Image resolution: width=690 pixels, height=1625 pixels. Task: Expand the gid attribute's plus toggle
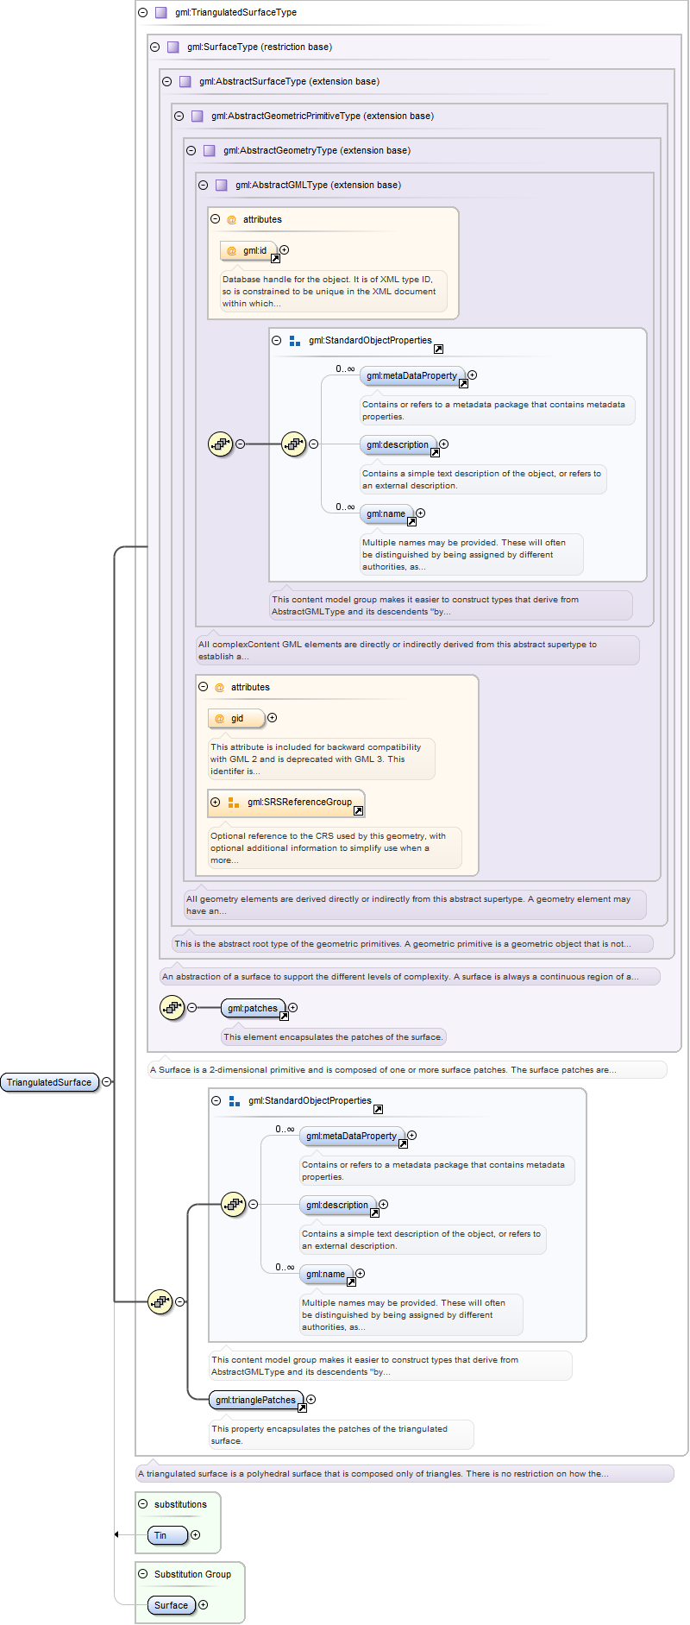point(273,718)
